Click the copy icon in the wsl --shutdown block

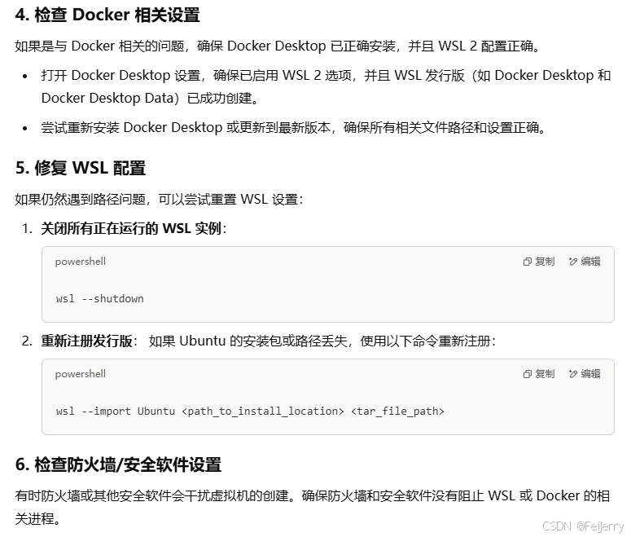click(527, 262)
